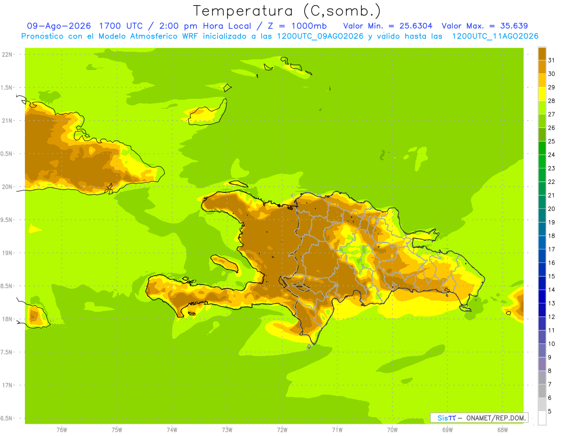
Task: Click the '69W' longitude axis label
Action: pos(447,430)
